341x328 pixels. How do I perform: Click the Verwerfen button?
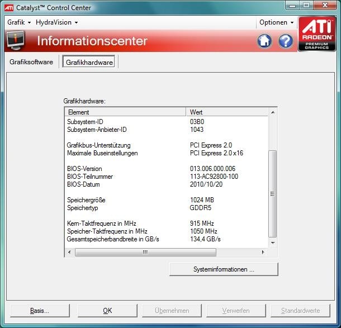pyautogui.click(x=236, y=311)
